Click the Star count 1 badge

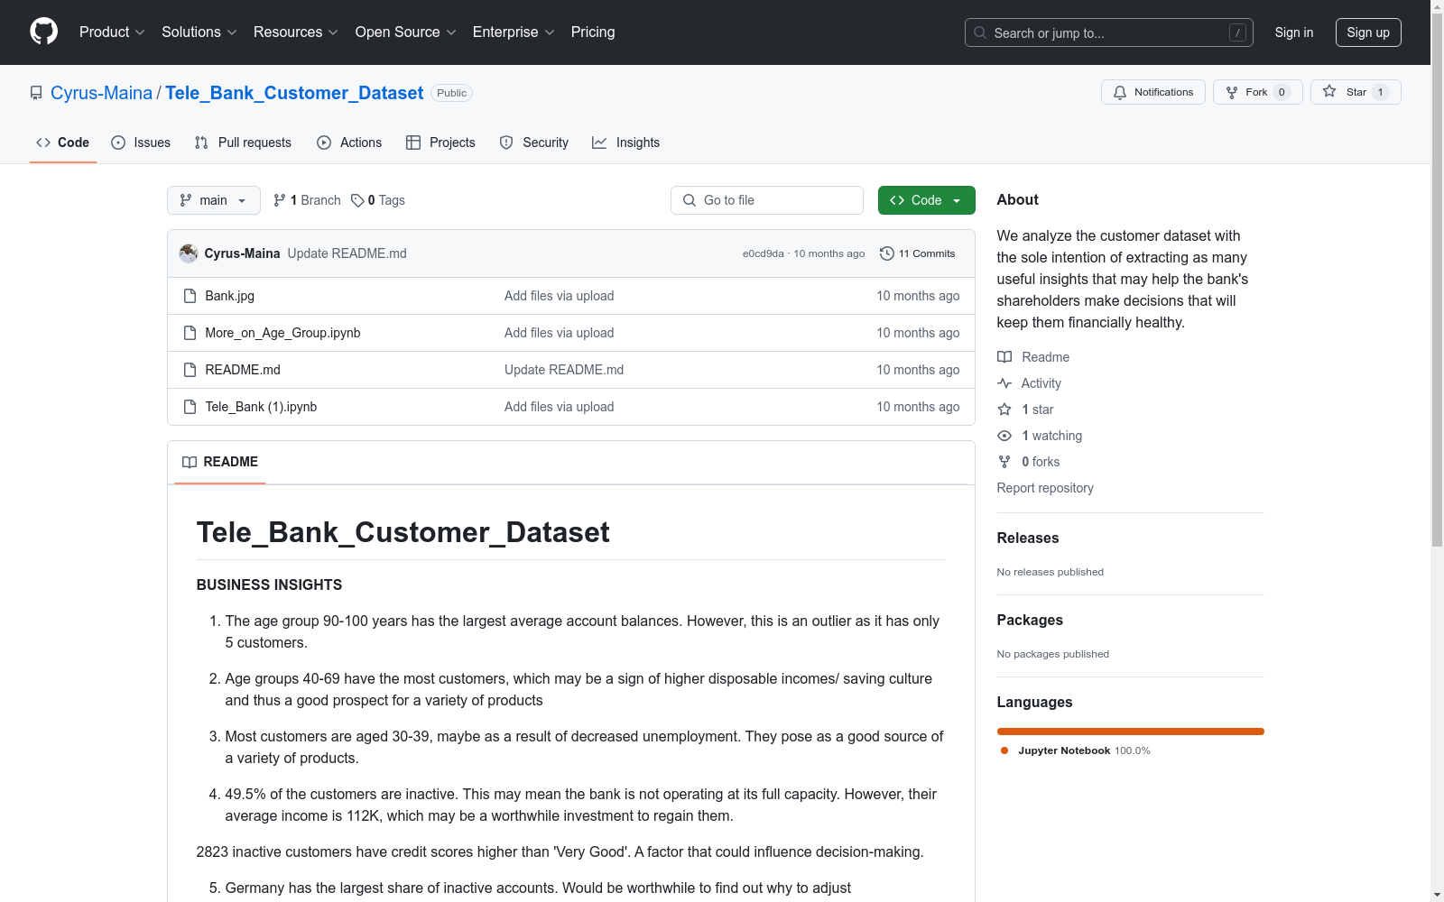point(1380,92)
